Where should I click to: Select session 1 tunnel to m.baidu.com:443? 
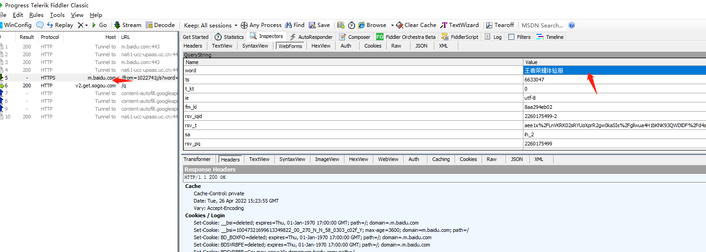pos(89,47)
